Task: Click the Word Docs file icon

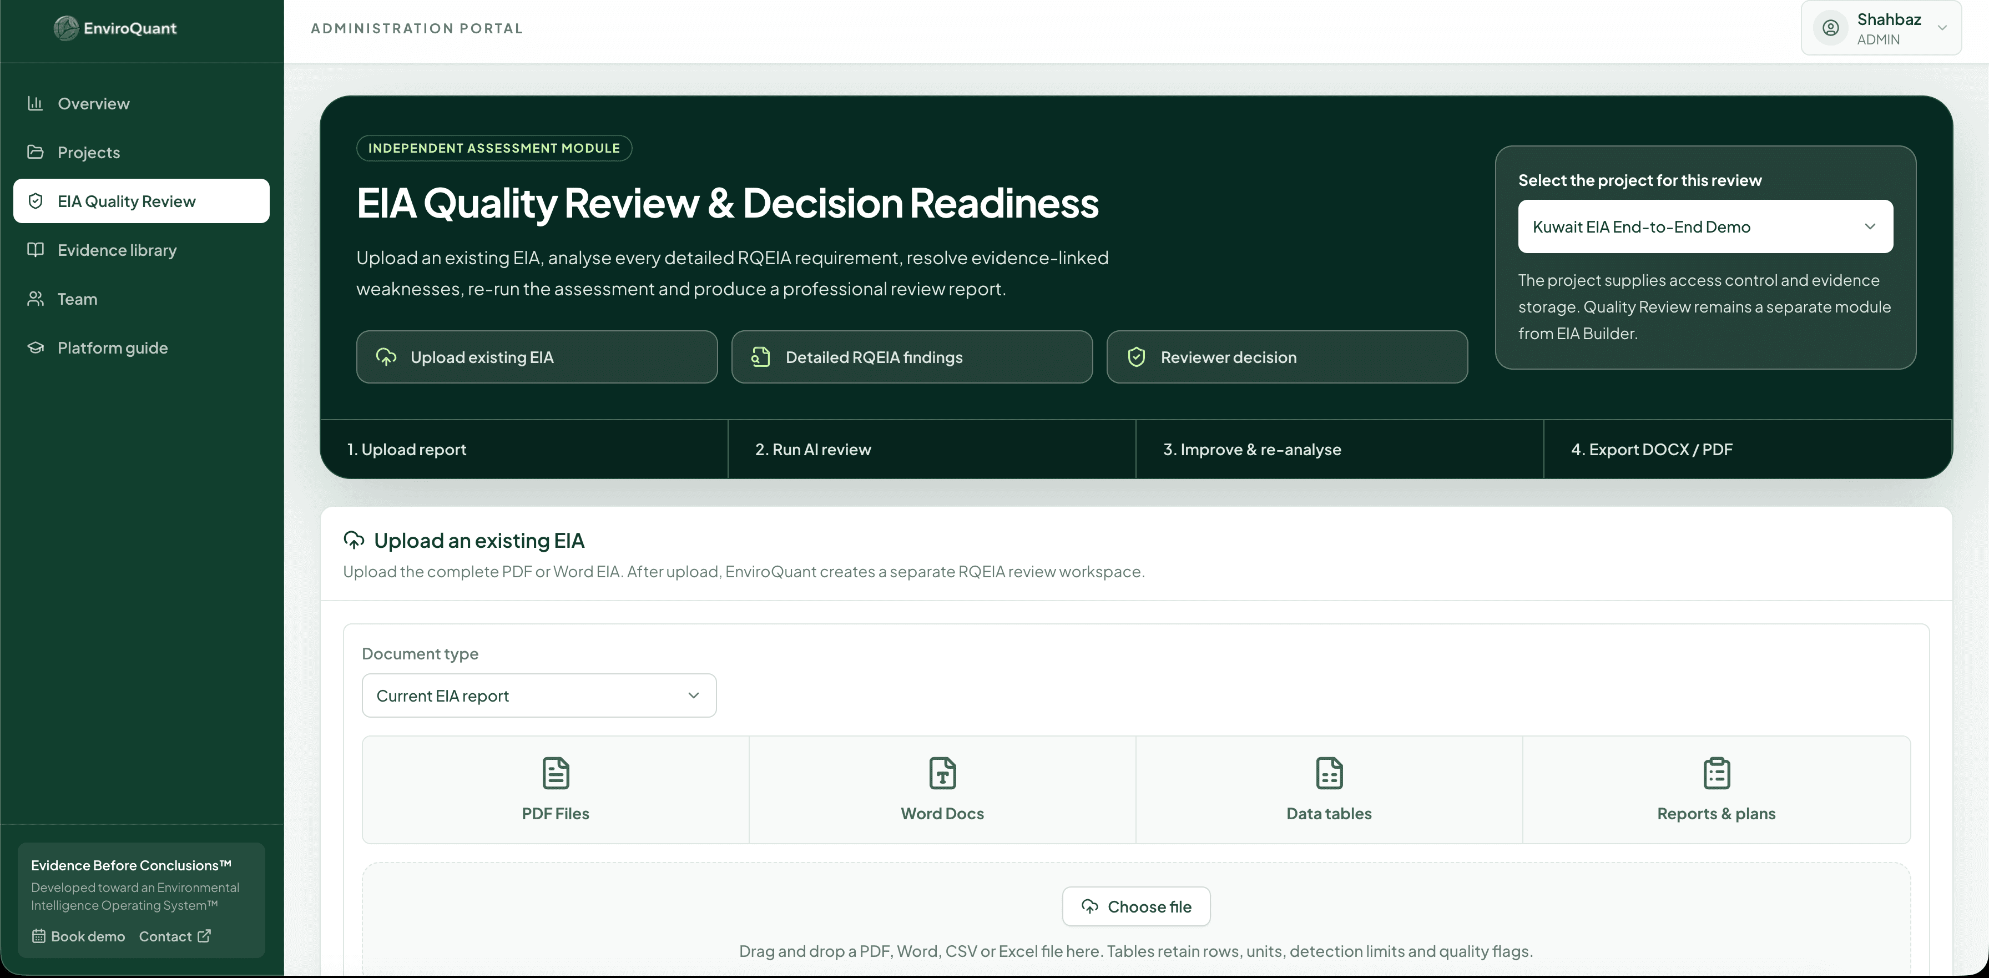Action: click(942, 773)
